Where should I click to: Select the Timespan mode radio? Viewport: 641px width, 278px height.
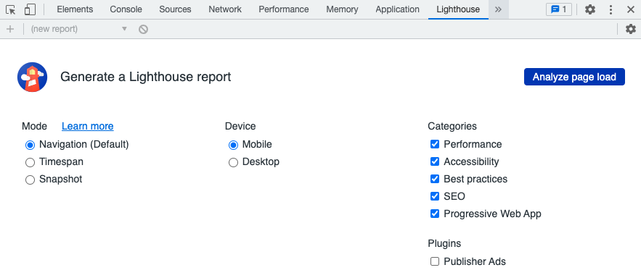(x=30, y=163)
